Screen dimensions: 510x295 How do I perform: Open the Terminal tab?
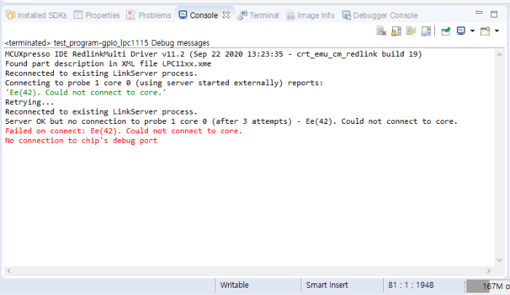click(x=258, y=15)
